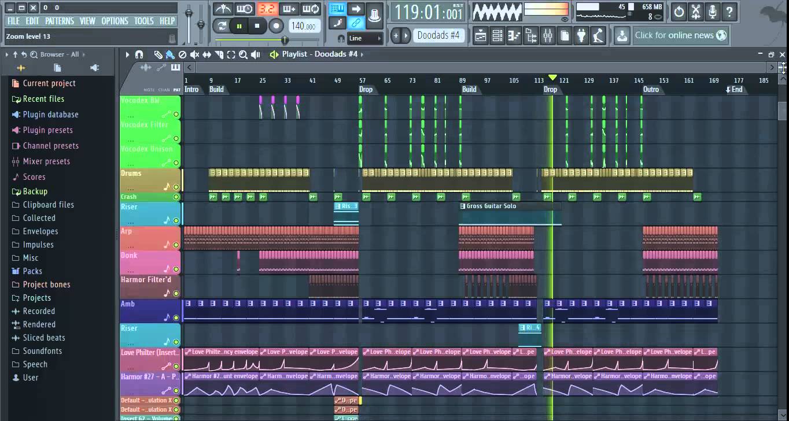
Task: Mute the Amb track via its LED
Action: point(176,317)
